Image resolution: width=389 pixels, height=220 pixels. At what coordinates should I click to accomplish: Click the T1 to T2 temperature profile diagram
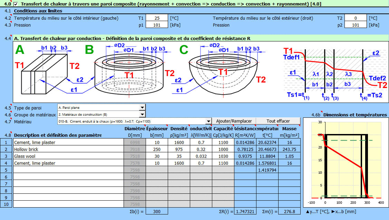tap(333, 73)
